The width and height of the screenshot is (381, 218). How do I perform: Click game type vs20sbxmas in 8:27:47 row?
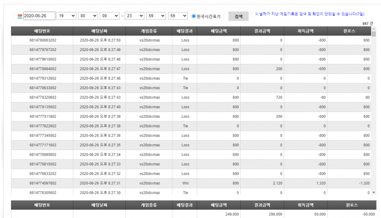[x=150, y=69]
